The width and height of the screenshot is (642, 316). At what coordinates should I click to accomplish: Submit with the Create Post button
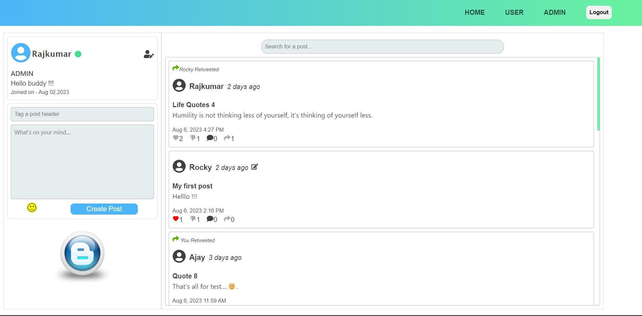(104, 209)
